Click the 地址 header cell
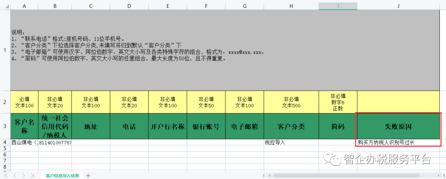This screenshot has height=179, width=446. 91,126
